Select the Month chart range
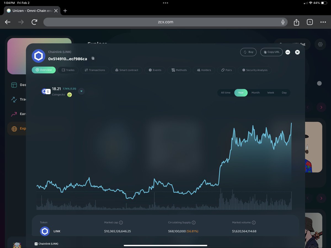The image size is (331, 248). 255,93
